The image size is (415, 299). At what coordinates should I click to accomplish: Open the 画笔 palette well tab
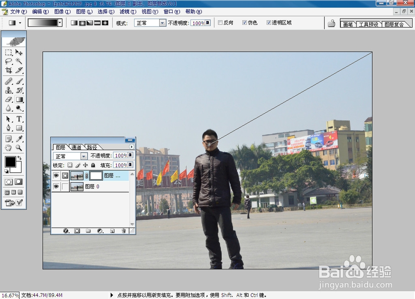coord(348,25)
